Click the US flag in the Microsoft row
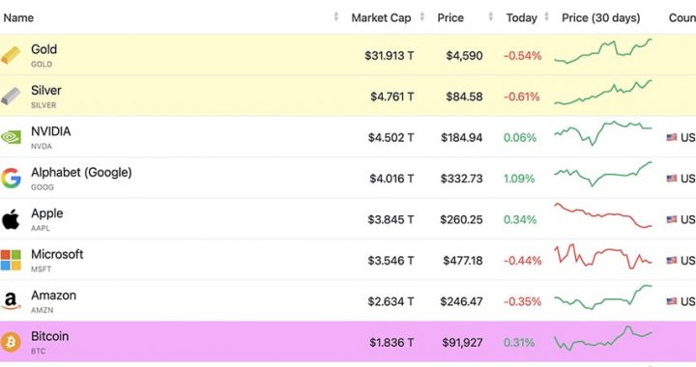 coord(672,260)
